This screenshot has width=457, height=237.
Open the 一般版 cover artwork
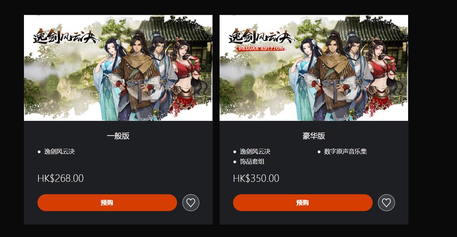click(118, 68)
